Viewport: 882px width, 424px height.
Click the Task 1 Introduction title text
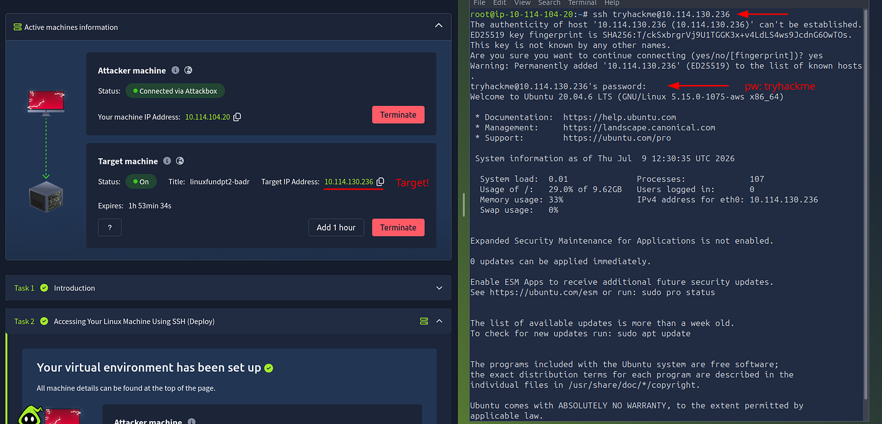click(74, 288)
